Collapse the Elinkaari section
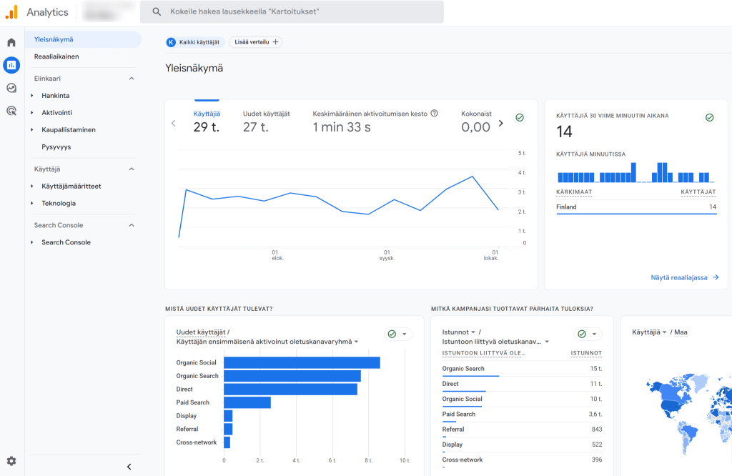This screenshot has height=476, width=732. (131, 79)
